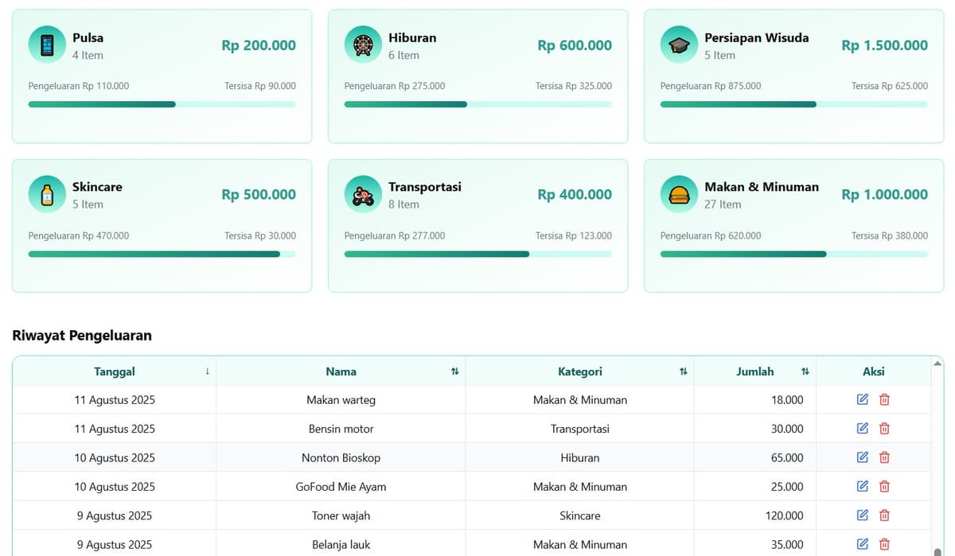The image size is (955, 556).
Task: Delete the GoFood Mie Ayam entry
Action: click(884, 487)
